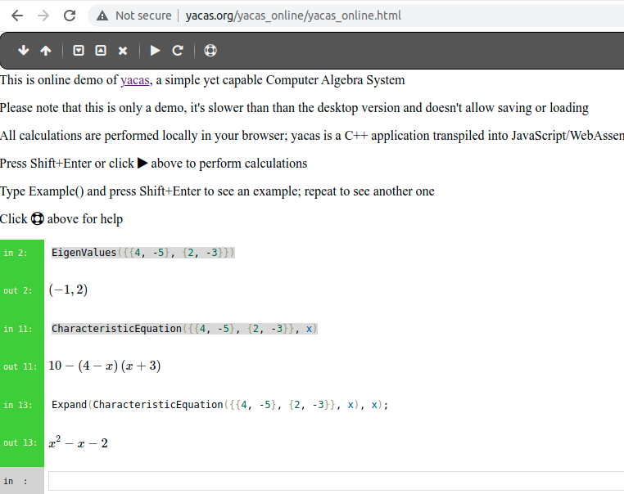Click the empty input cell at bottom
Image resolution: width=624 pixels, height=494 pixels.
pos(334,481)
